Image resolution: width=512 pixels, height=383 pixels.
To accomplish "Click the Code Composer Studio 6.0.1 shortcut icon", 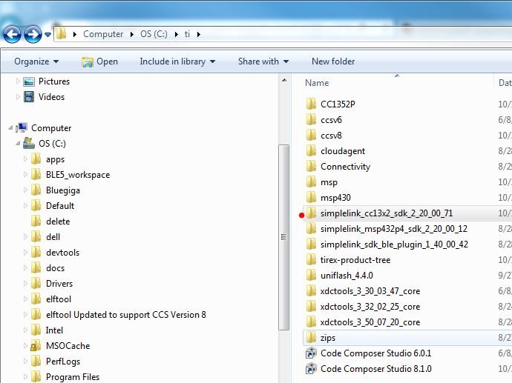I will tap(311, 353).
